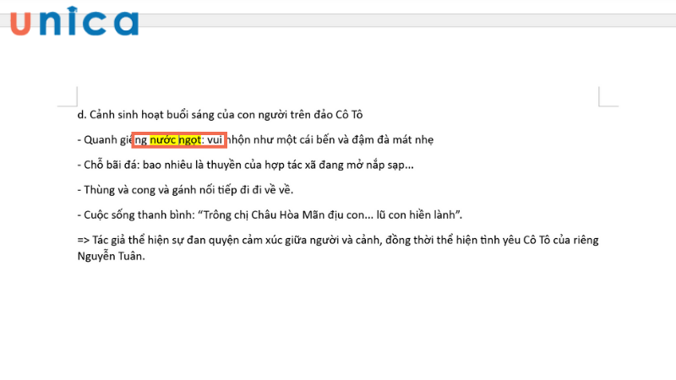The image size is (676, 380).
Task: Click the highlighted word "nước"
Action: 163,140
